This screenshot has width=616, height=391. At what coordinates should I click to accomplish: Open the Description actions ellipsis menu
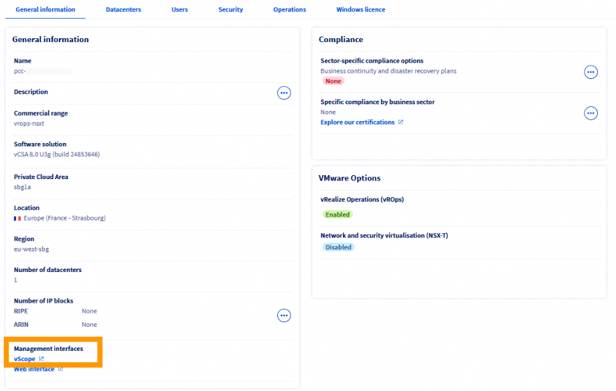click(284, 93)
